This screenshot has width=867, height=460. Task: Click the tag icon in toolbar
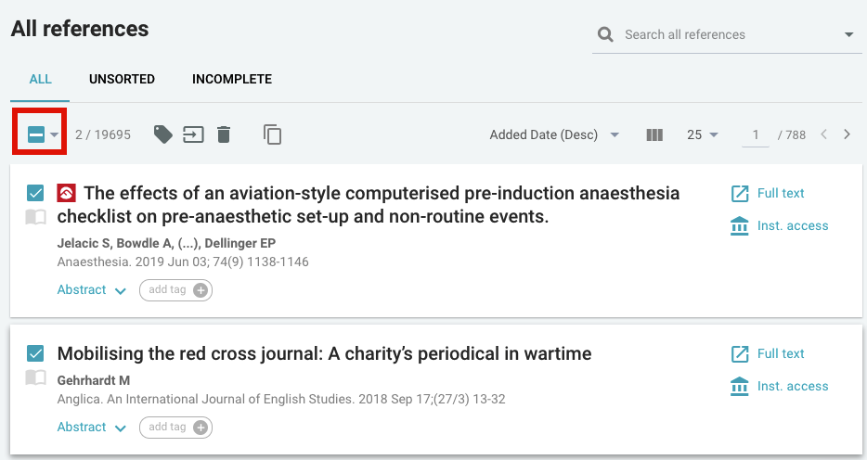(162, 134)
